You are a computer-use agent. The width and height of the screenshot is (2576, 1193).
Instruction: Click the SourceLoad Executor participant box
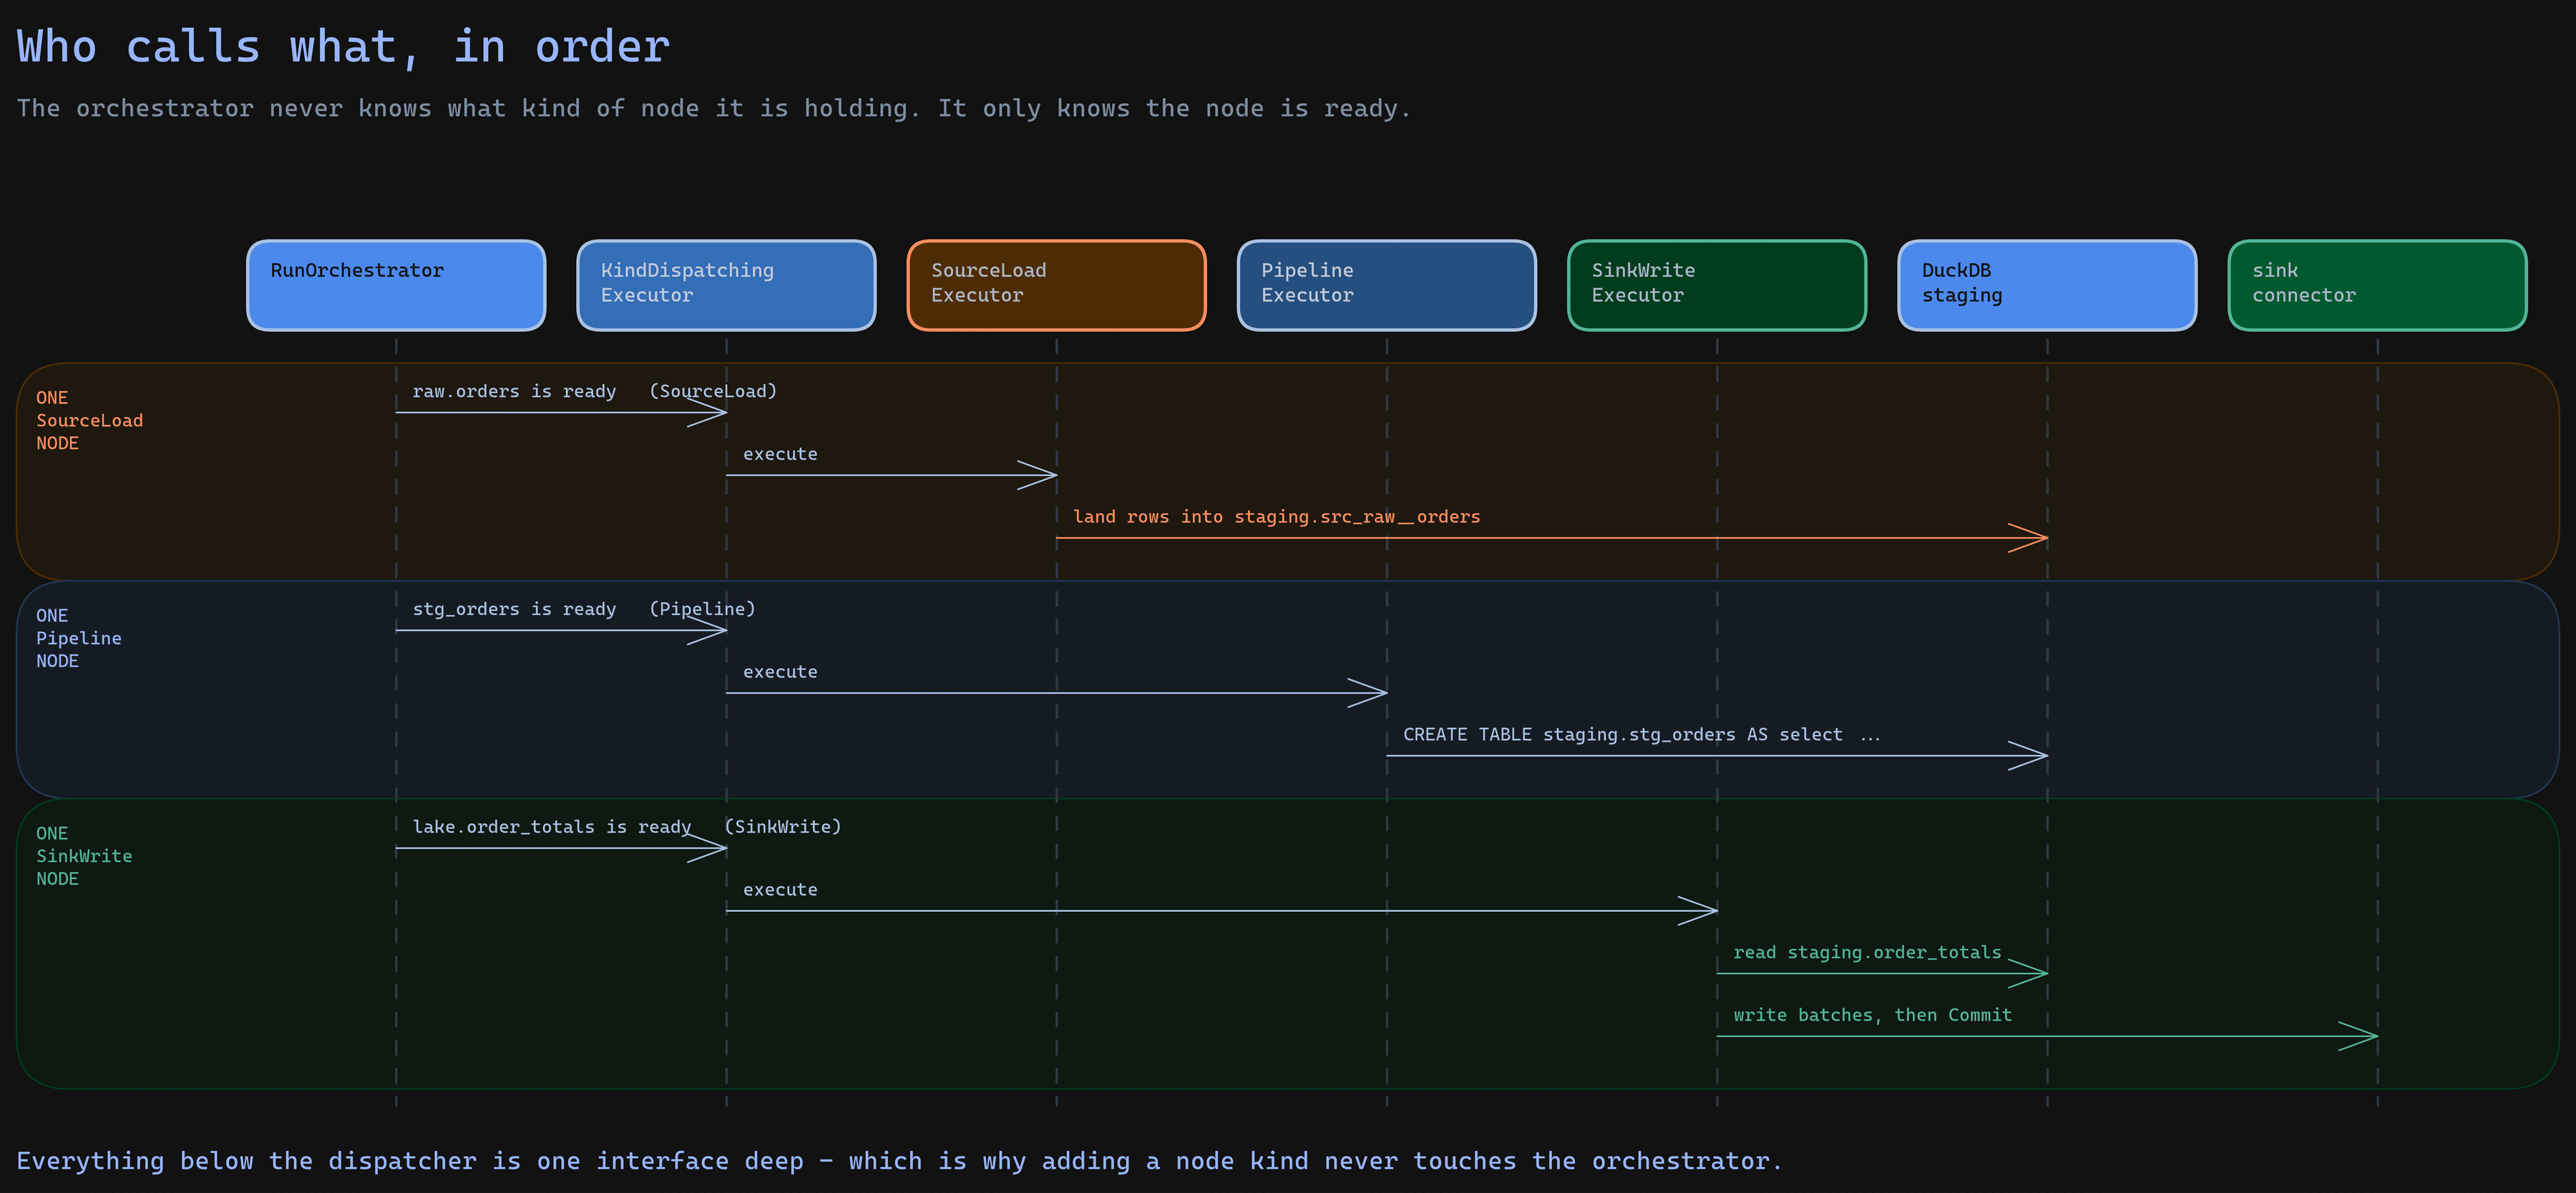click(x=1056, y=285)
